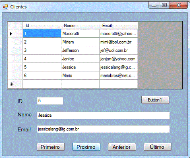This screenshot has width=190, height=158.
Task: Click the Clientes window app icon
Action: tap(5, 7)
